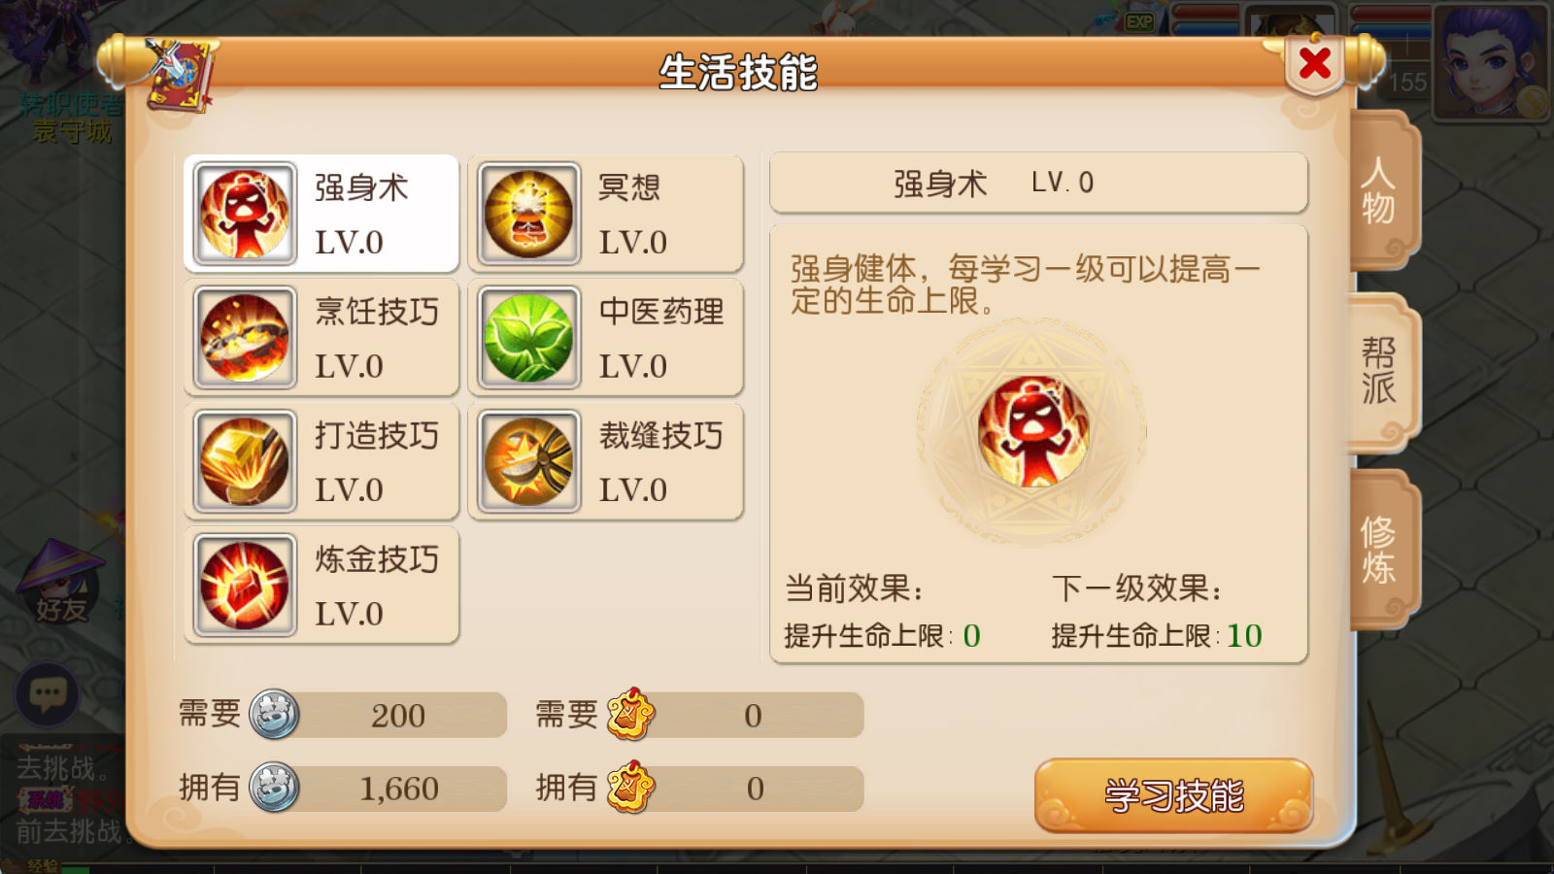Close the 生活技能 window
The width and height of the screenshot is (1554, 874).
pyautogui.click(x=1314, y=64)
